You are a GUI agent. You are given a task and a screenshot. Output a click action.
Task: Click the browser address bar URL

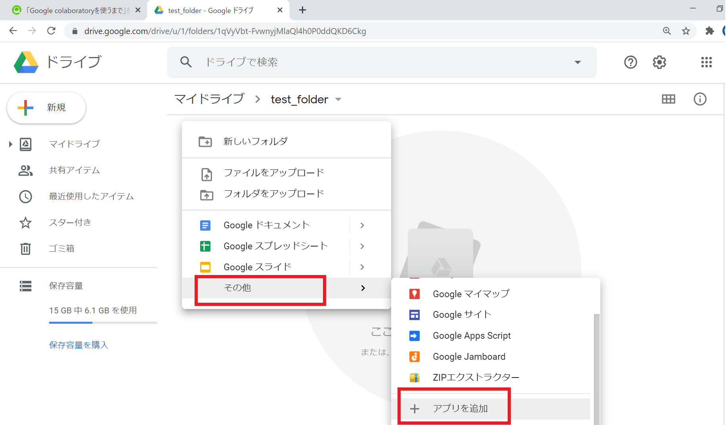(225, 31)
